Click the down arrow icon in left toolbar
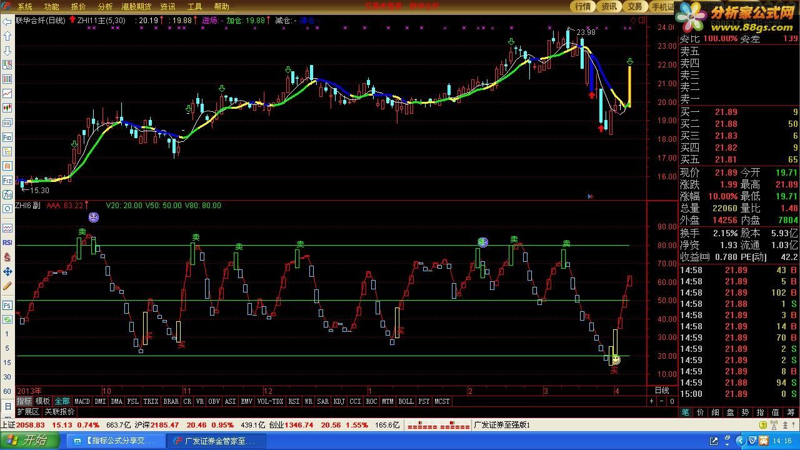The image size is (800, 450). coord(7,51)
